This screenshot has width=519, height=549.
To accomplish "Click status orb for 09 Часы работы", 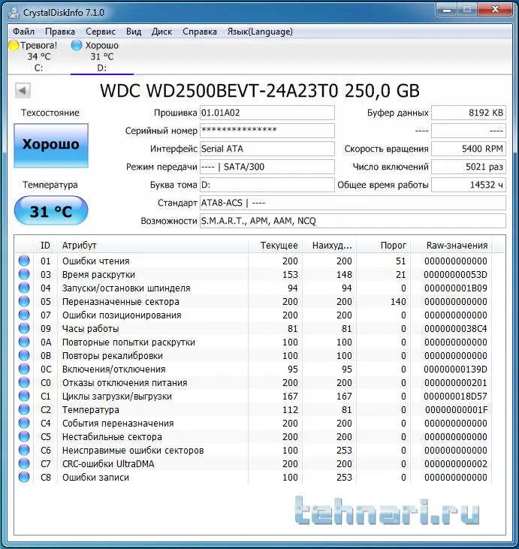I will point(24,328).
